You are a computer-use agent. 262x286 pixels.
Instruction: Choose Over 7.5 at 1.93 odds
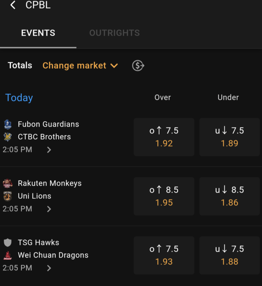164,255
